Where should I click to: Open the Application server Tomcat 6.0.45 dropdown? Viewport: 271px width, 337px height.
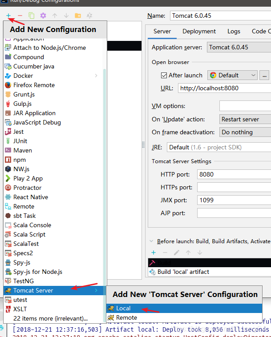click(239, 47)
